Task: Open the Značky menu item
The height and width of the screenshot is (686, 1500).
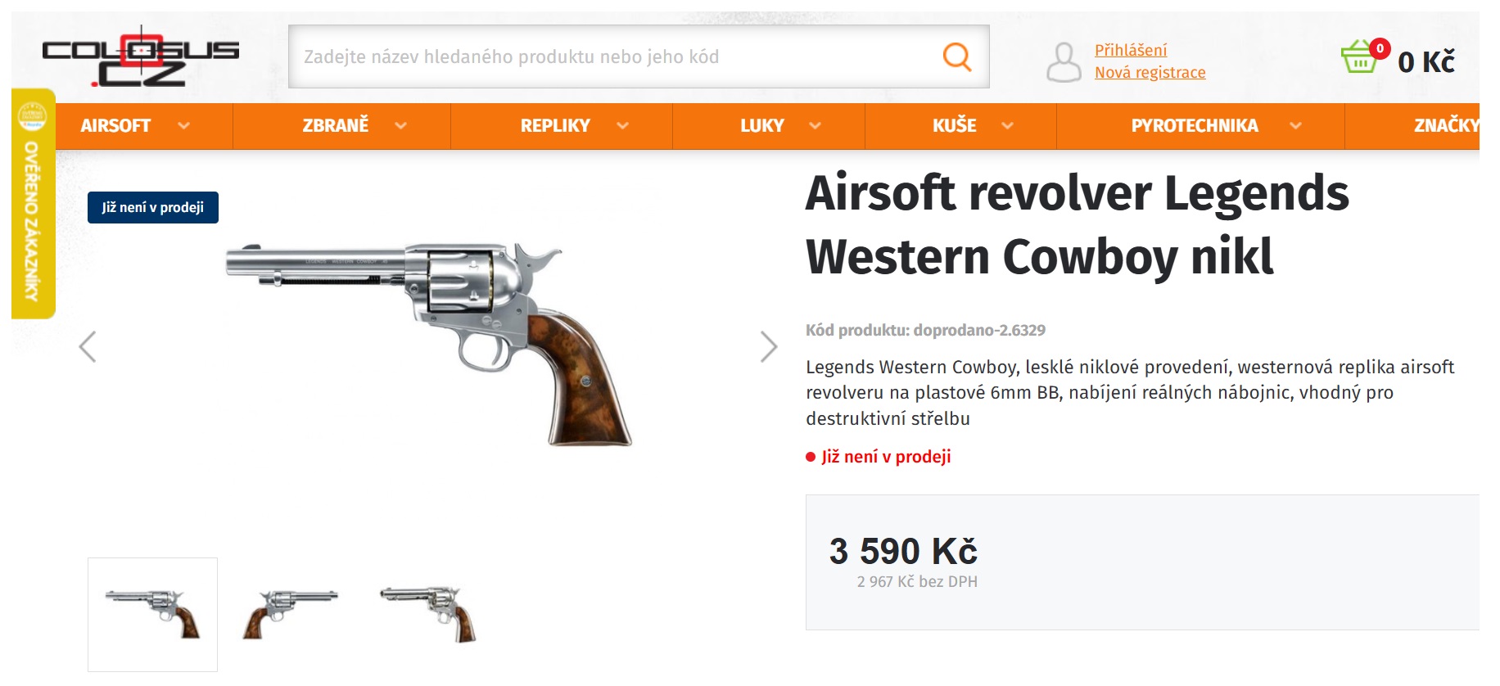Action: tap(1445, 126)
